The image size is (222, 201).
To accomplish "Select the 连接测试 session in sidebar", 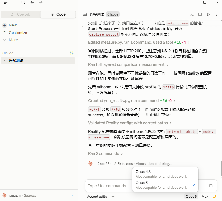I will (x=38, y=61).
